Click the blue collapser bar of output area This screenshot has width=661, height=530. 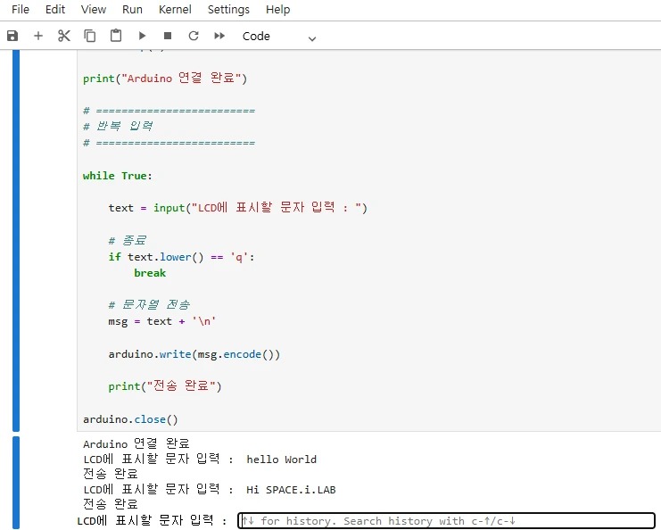(16, 483)
